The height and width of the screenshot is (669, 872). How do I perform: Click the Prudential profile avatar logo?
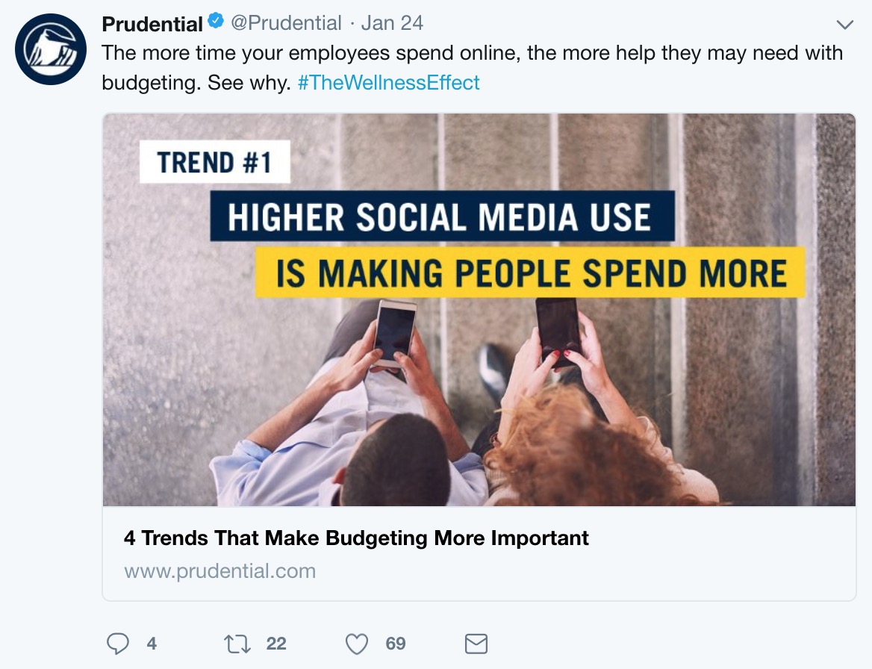51,49
